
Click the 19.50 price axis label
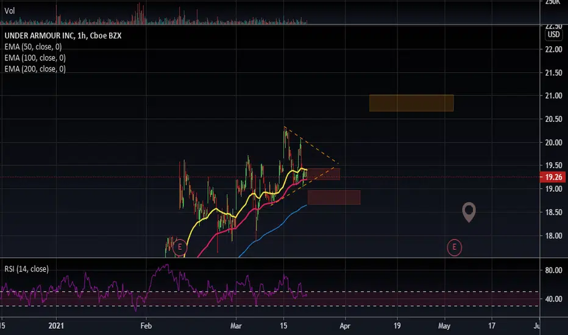[553, 166]
